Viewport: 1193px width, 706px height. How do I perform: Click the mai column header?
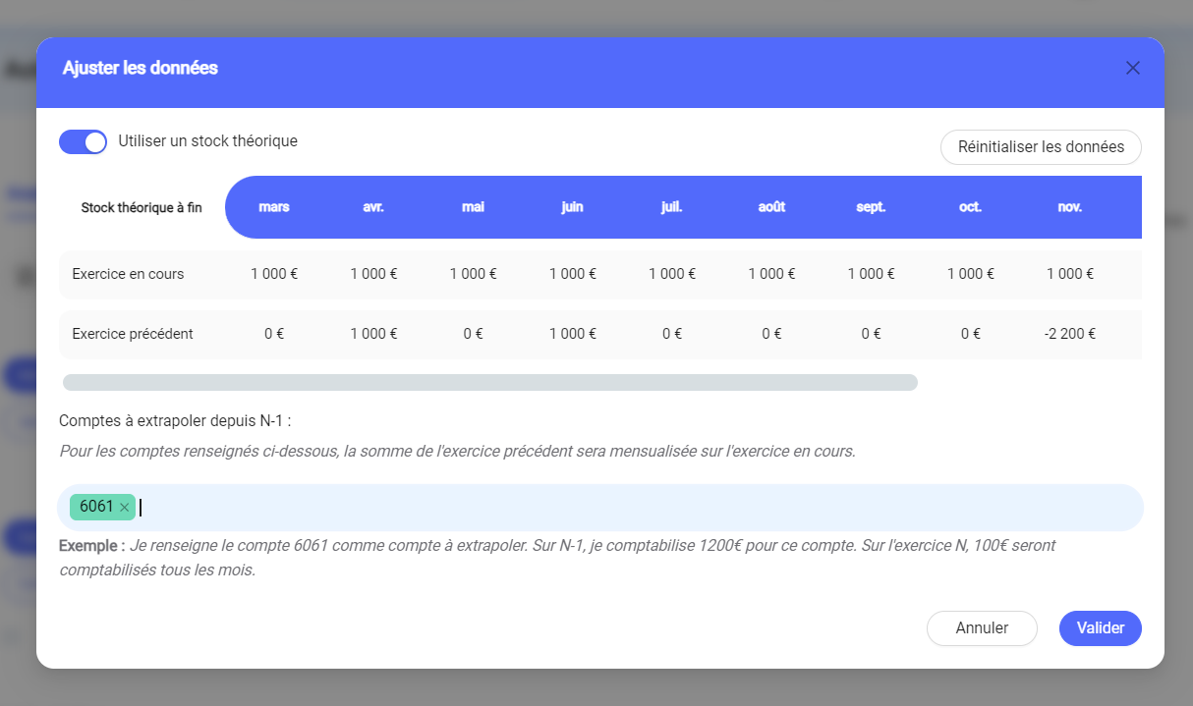coord(473,207)
